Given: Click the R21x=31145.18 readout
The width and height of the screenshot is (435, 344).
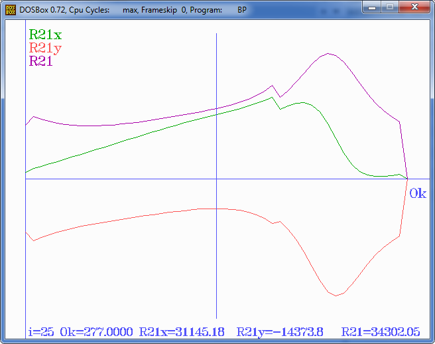Looking at the screenshot, I should point(182,332).
